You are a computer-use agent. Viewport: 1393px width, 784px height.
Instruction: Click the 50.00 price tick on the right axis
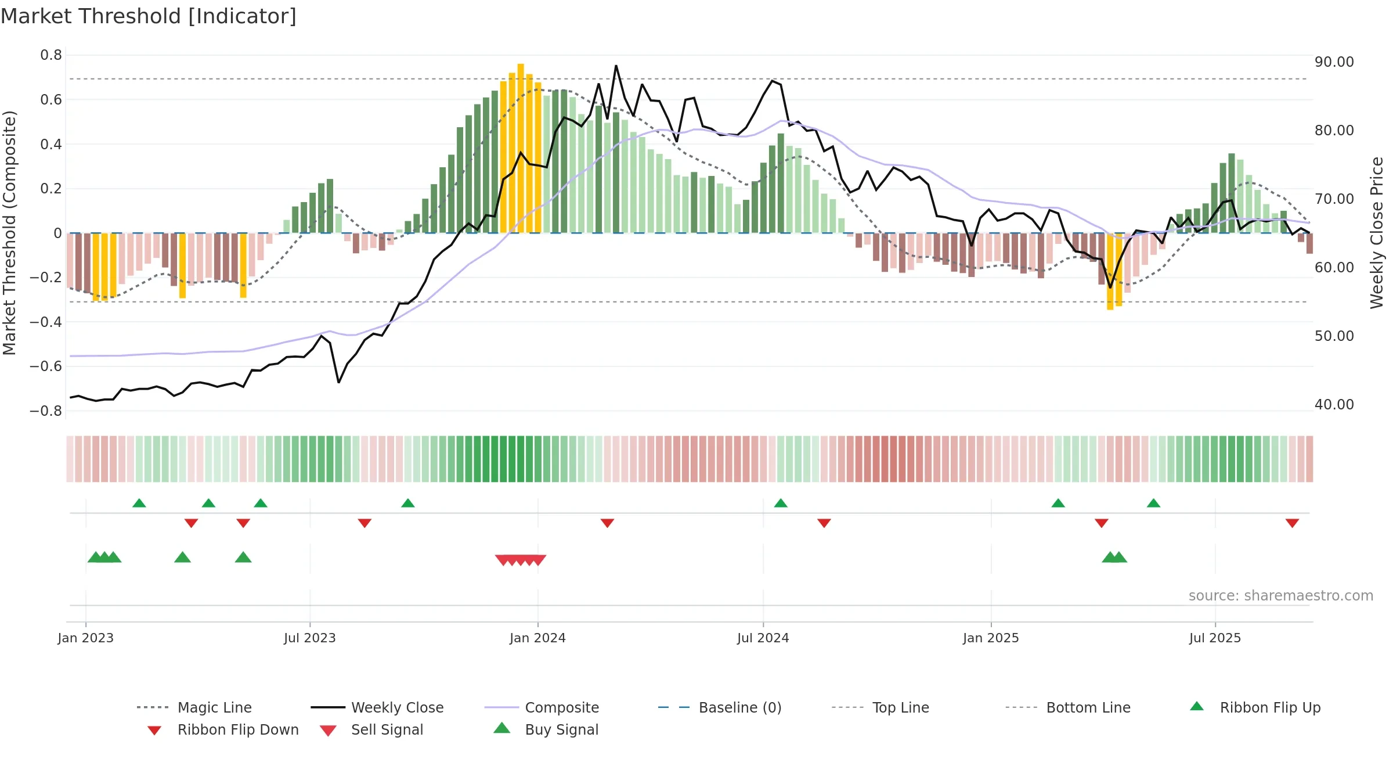[1334, 336]
